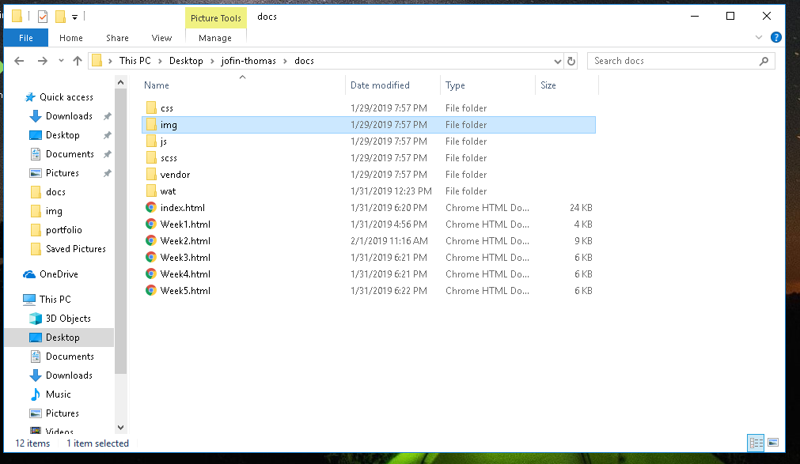The height and width of the screenshot is (464, 800).
Task: Click the search magnifier icon
Action: (764, 61)
